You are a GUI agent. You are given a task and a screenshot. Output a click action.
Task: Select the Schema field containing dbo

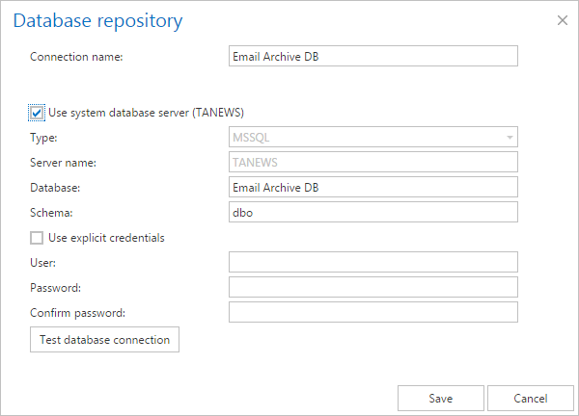(372, 212)
